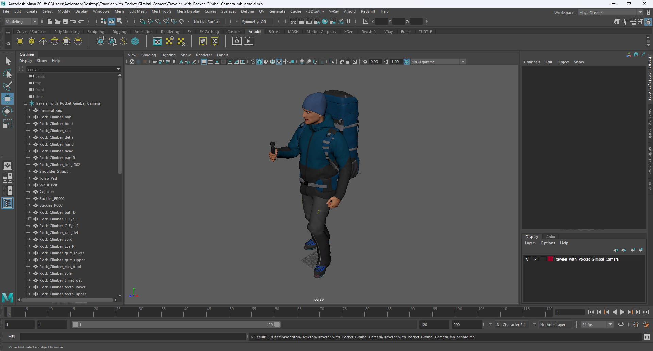Click the current frame field in the time slider
This screenshot has width=653, height=351.
[x=570, y=312]
